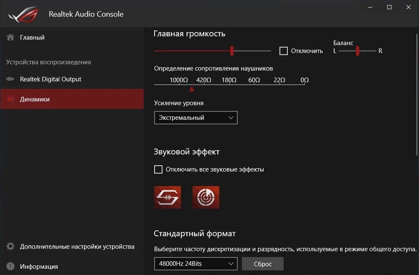Tick the Отключить mute checkbox
This screenshot has height=275, width=419.
(x=284, y=51)
